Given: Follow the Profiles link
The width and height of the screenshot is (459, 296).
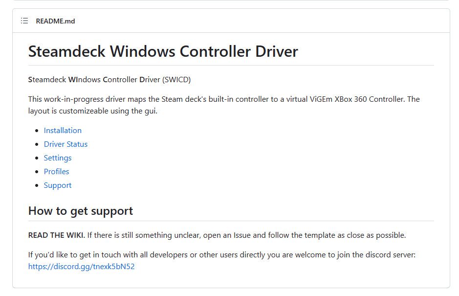Looking at the screenshot, I should point(56,171).
